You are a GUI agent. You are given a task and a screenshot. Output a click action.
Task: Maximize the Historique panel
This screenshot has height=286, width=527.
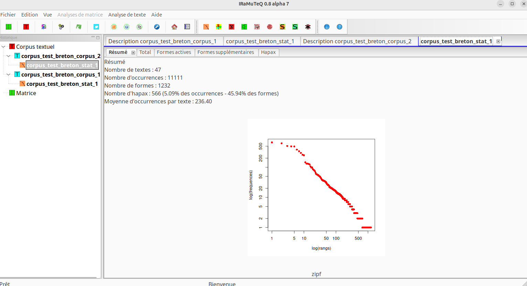pos(98,37)
